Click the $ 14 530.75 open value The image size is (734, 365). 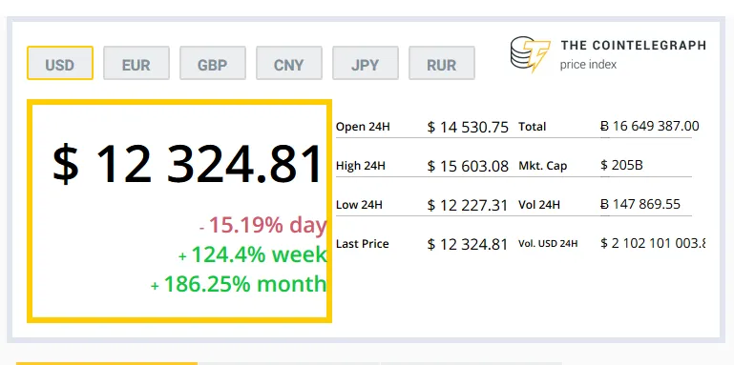click(x=468, y=127)
